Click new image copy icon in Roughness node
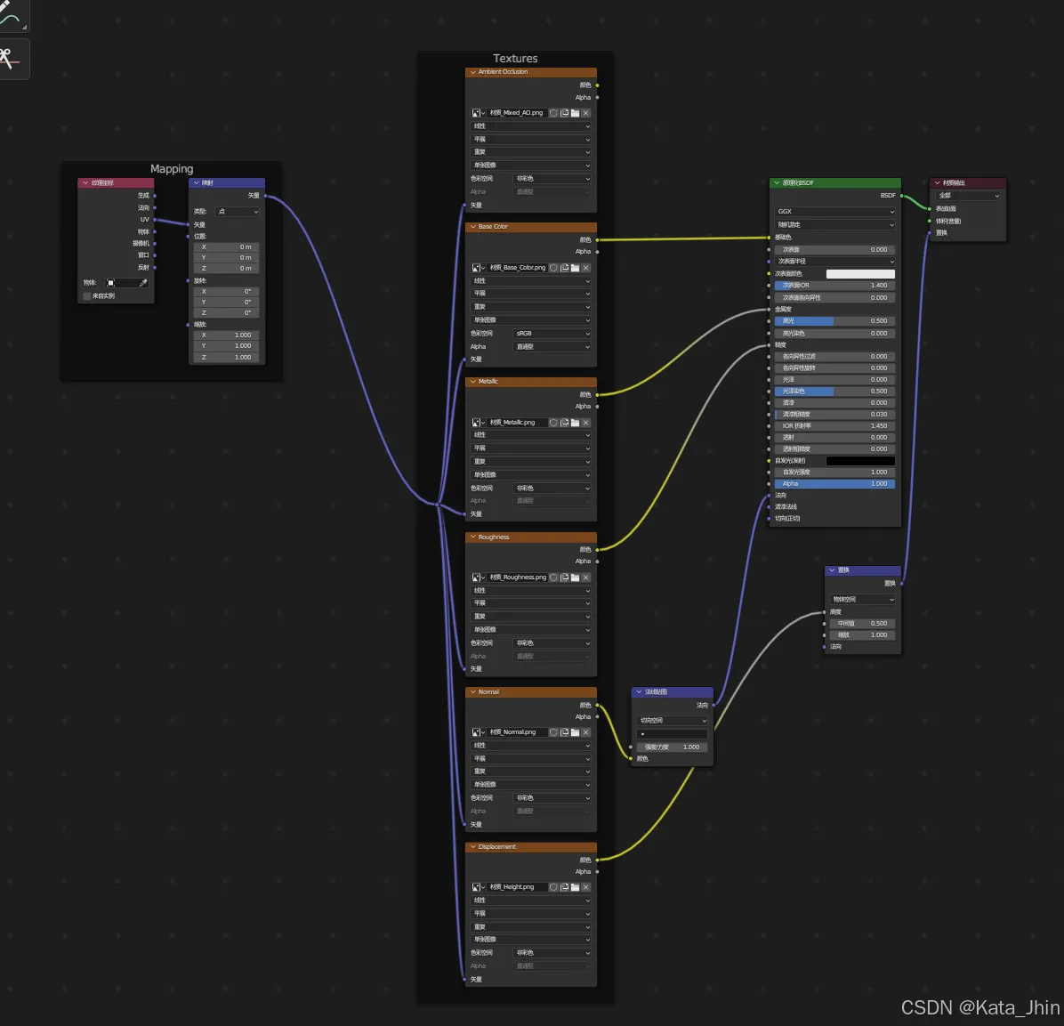Screen dimensions: 1064x1026 click(x=564, y=578)
